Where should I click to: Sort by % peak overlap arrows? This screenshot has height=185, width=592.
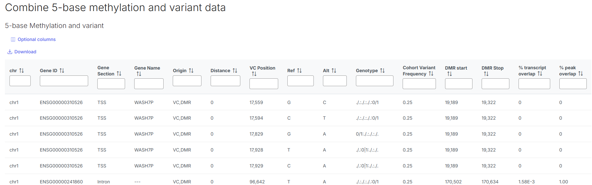[581, 74]
